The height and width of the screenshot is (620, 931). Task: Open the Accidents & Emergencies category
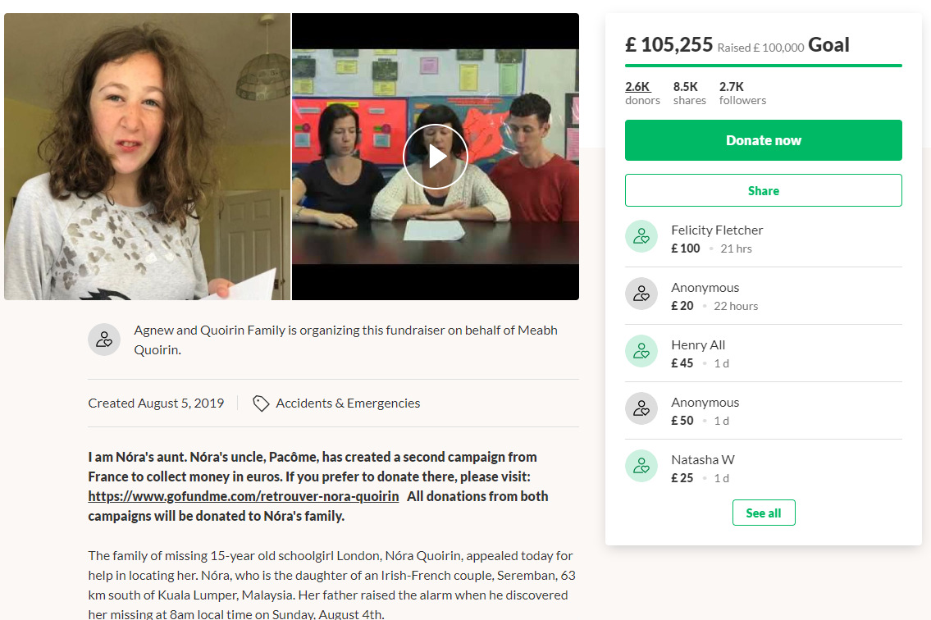click(x=348, y=403)
